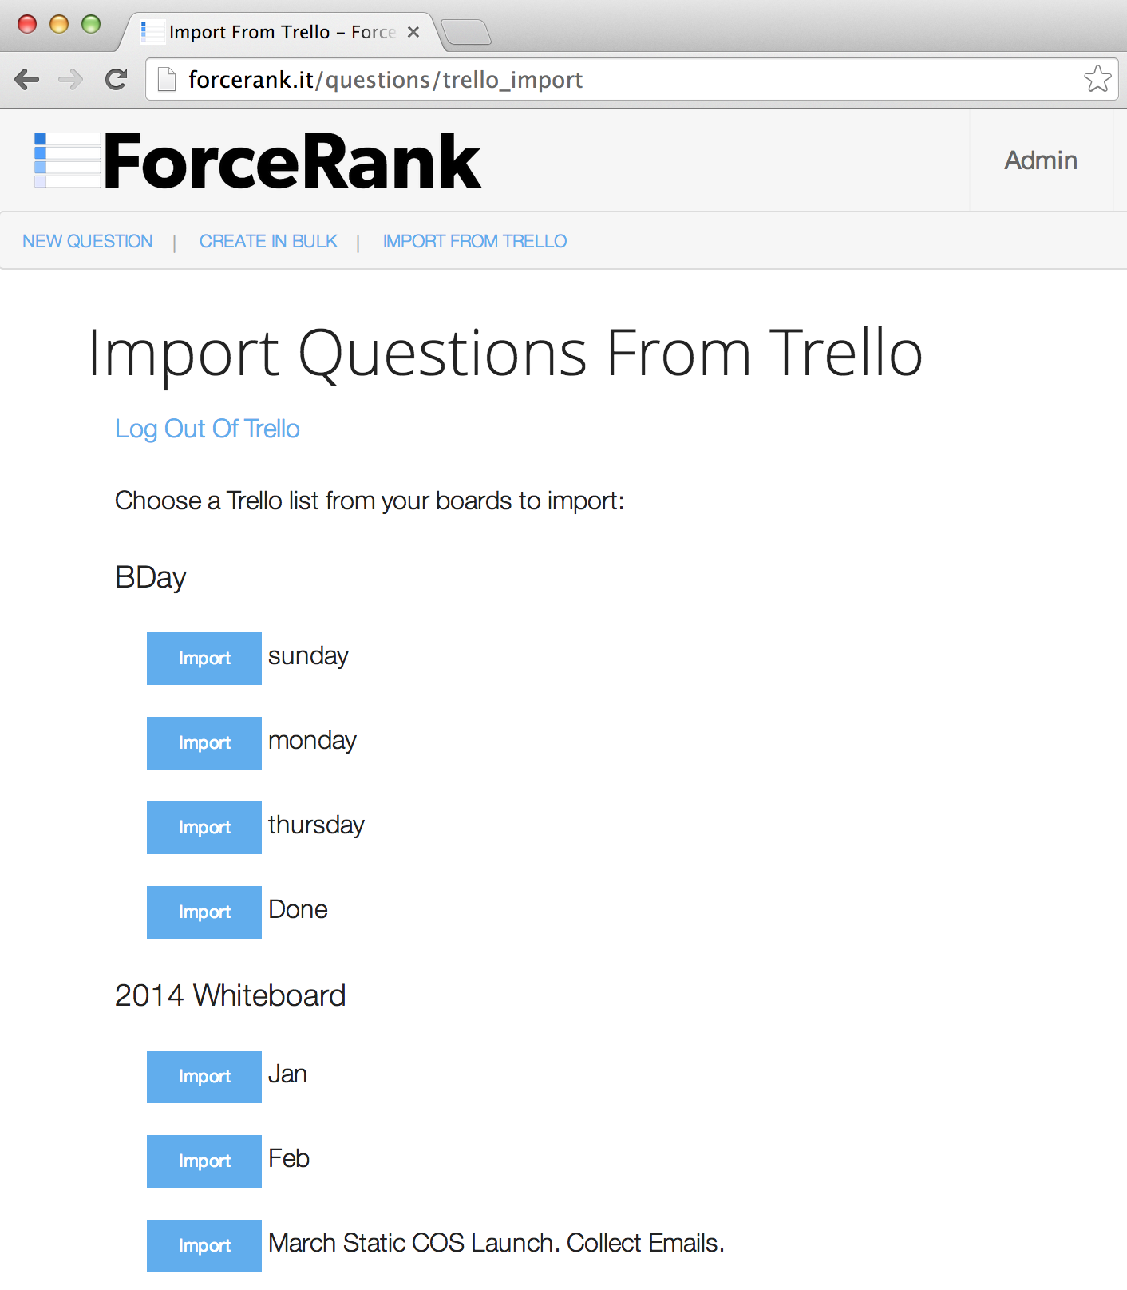Image resolution: width=1127 pixels, height=1290 pixels.
Task: Import the March Static COS Launch list
Action: tap(204, 1246)
